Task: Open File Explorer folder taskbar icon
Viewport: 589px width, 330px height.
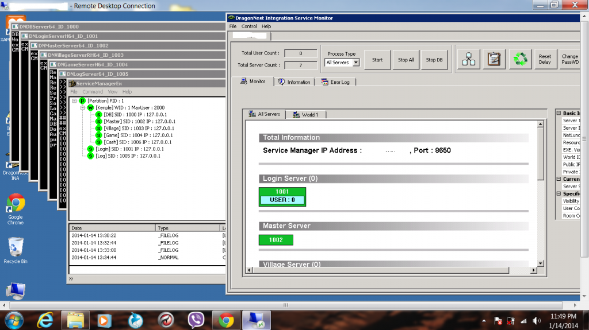Action: coord(75,321)
